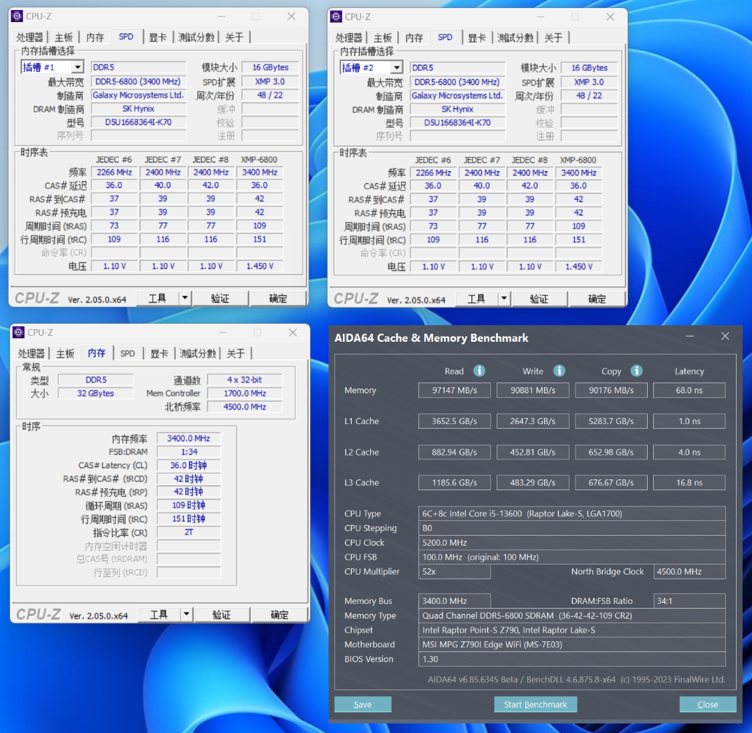Select 内存 tab in slot #1 window
The image size is (752, 733).
coord(95,37)
